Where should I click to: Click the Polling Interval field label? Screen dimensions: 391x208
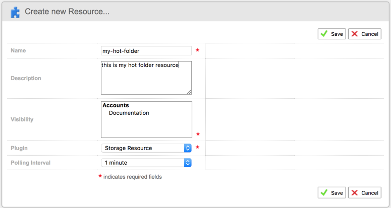click(x=30, y=163)
